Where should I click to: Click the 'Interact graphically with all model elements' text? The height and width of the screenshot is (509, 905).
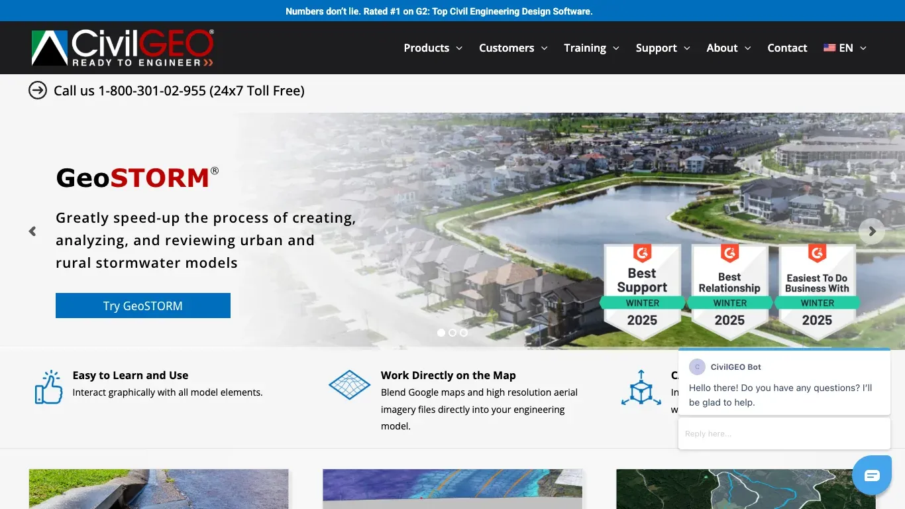click(168, 392)
